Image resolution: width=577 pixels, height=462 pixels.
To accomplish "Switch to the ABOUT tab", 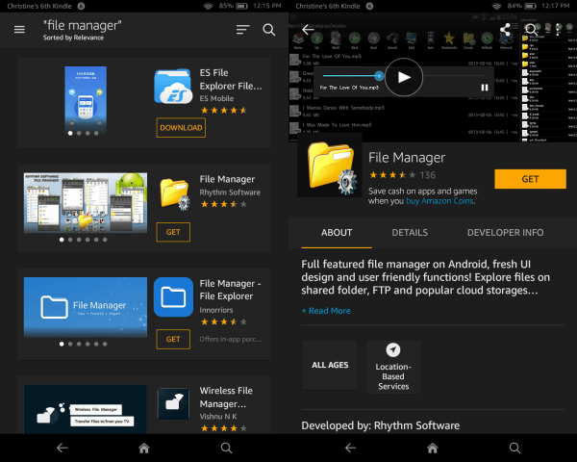I will click(337, 233).
